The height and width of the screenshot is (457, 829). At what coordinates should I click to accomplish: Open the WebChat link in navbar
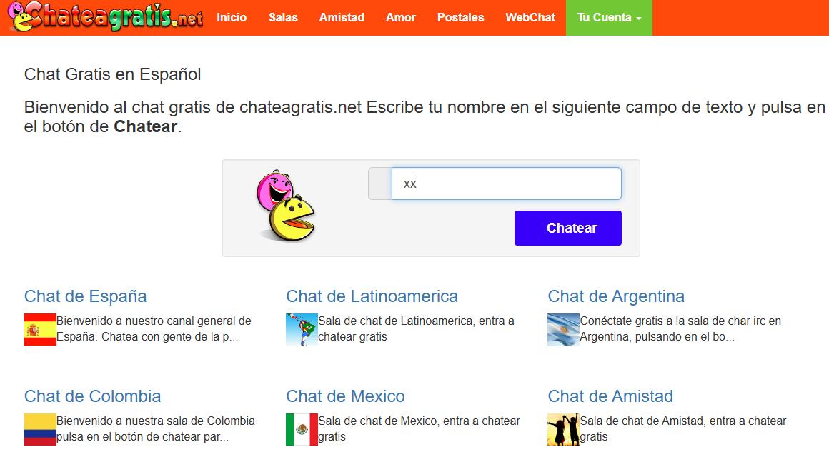click(530, 17)
